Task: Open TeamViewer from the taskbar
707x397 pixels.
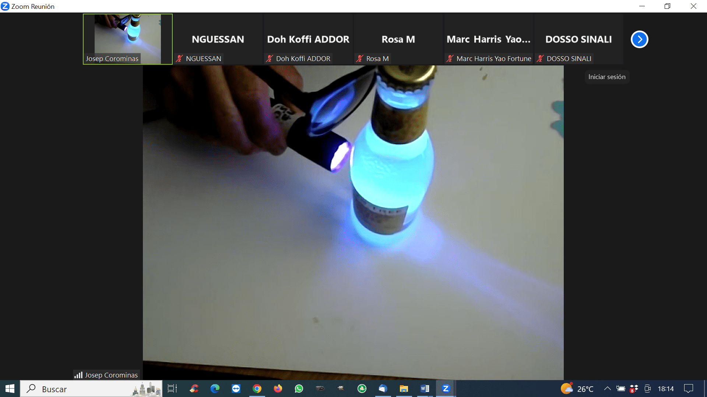Action: point(236,389)
